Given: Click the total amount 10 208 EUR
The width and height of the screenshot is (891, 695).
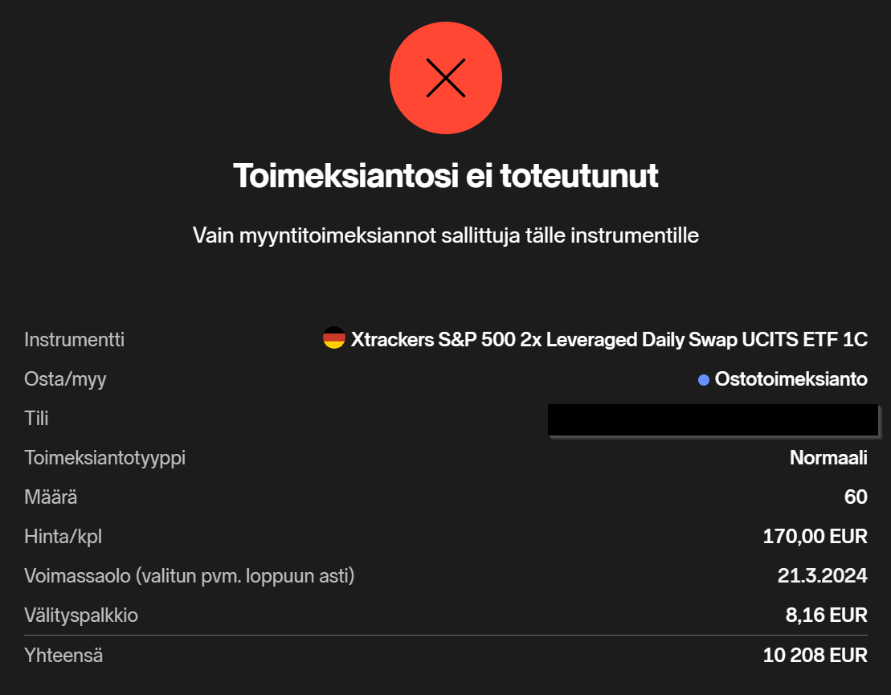Looking at the screenshot, I should [x=815, y=656].
